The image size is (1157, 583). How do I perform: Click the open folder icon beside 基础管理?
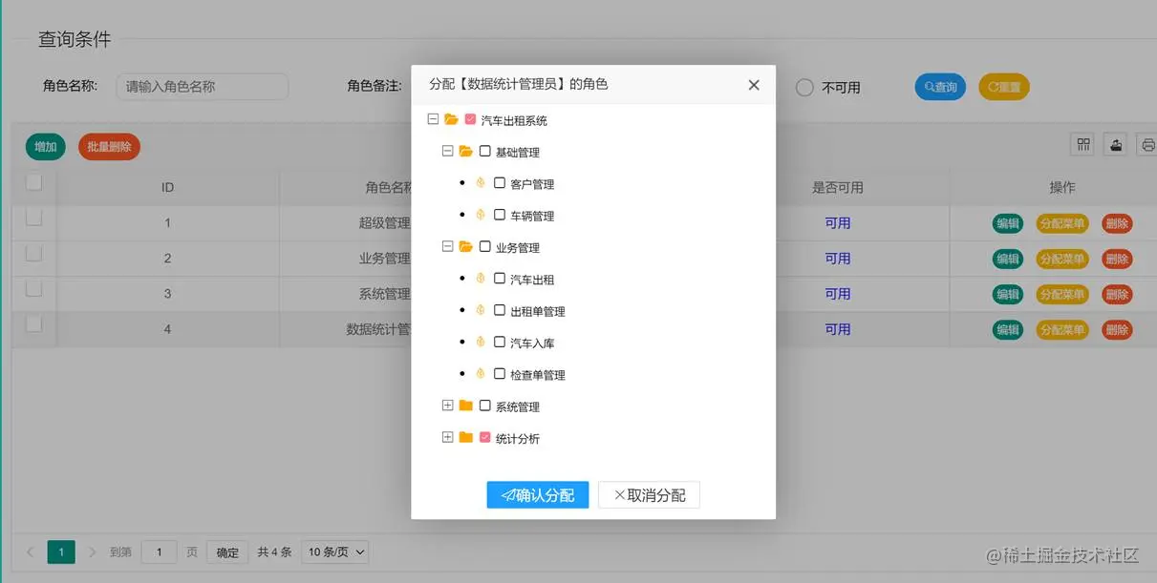tap(466, 152)
